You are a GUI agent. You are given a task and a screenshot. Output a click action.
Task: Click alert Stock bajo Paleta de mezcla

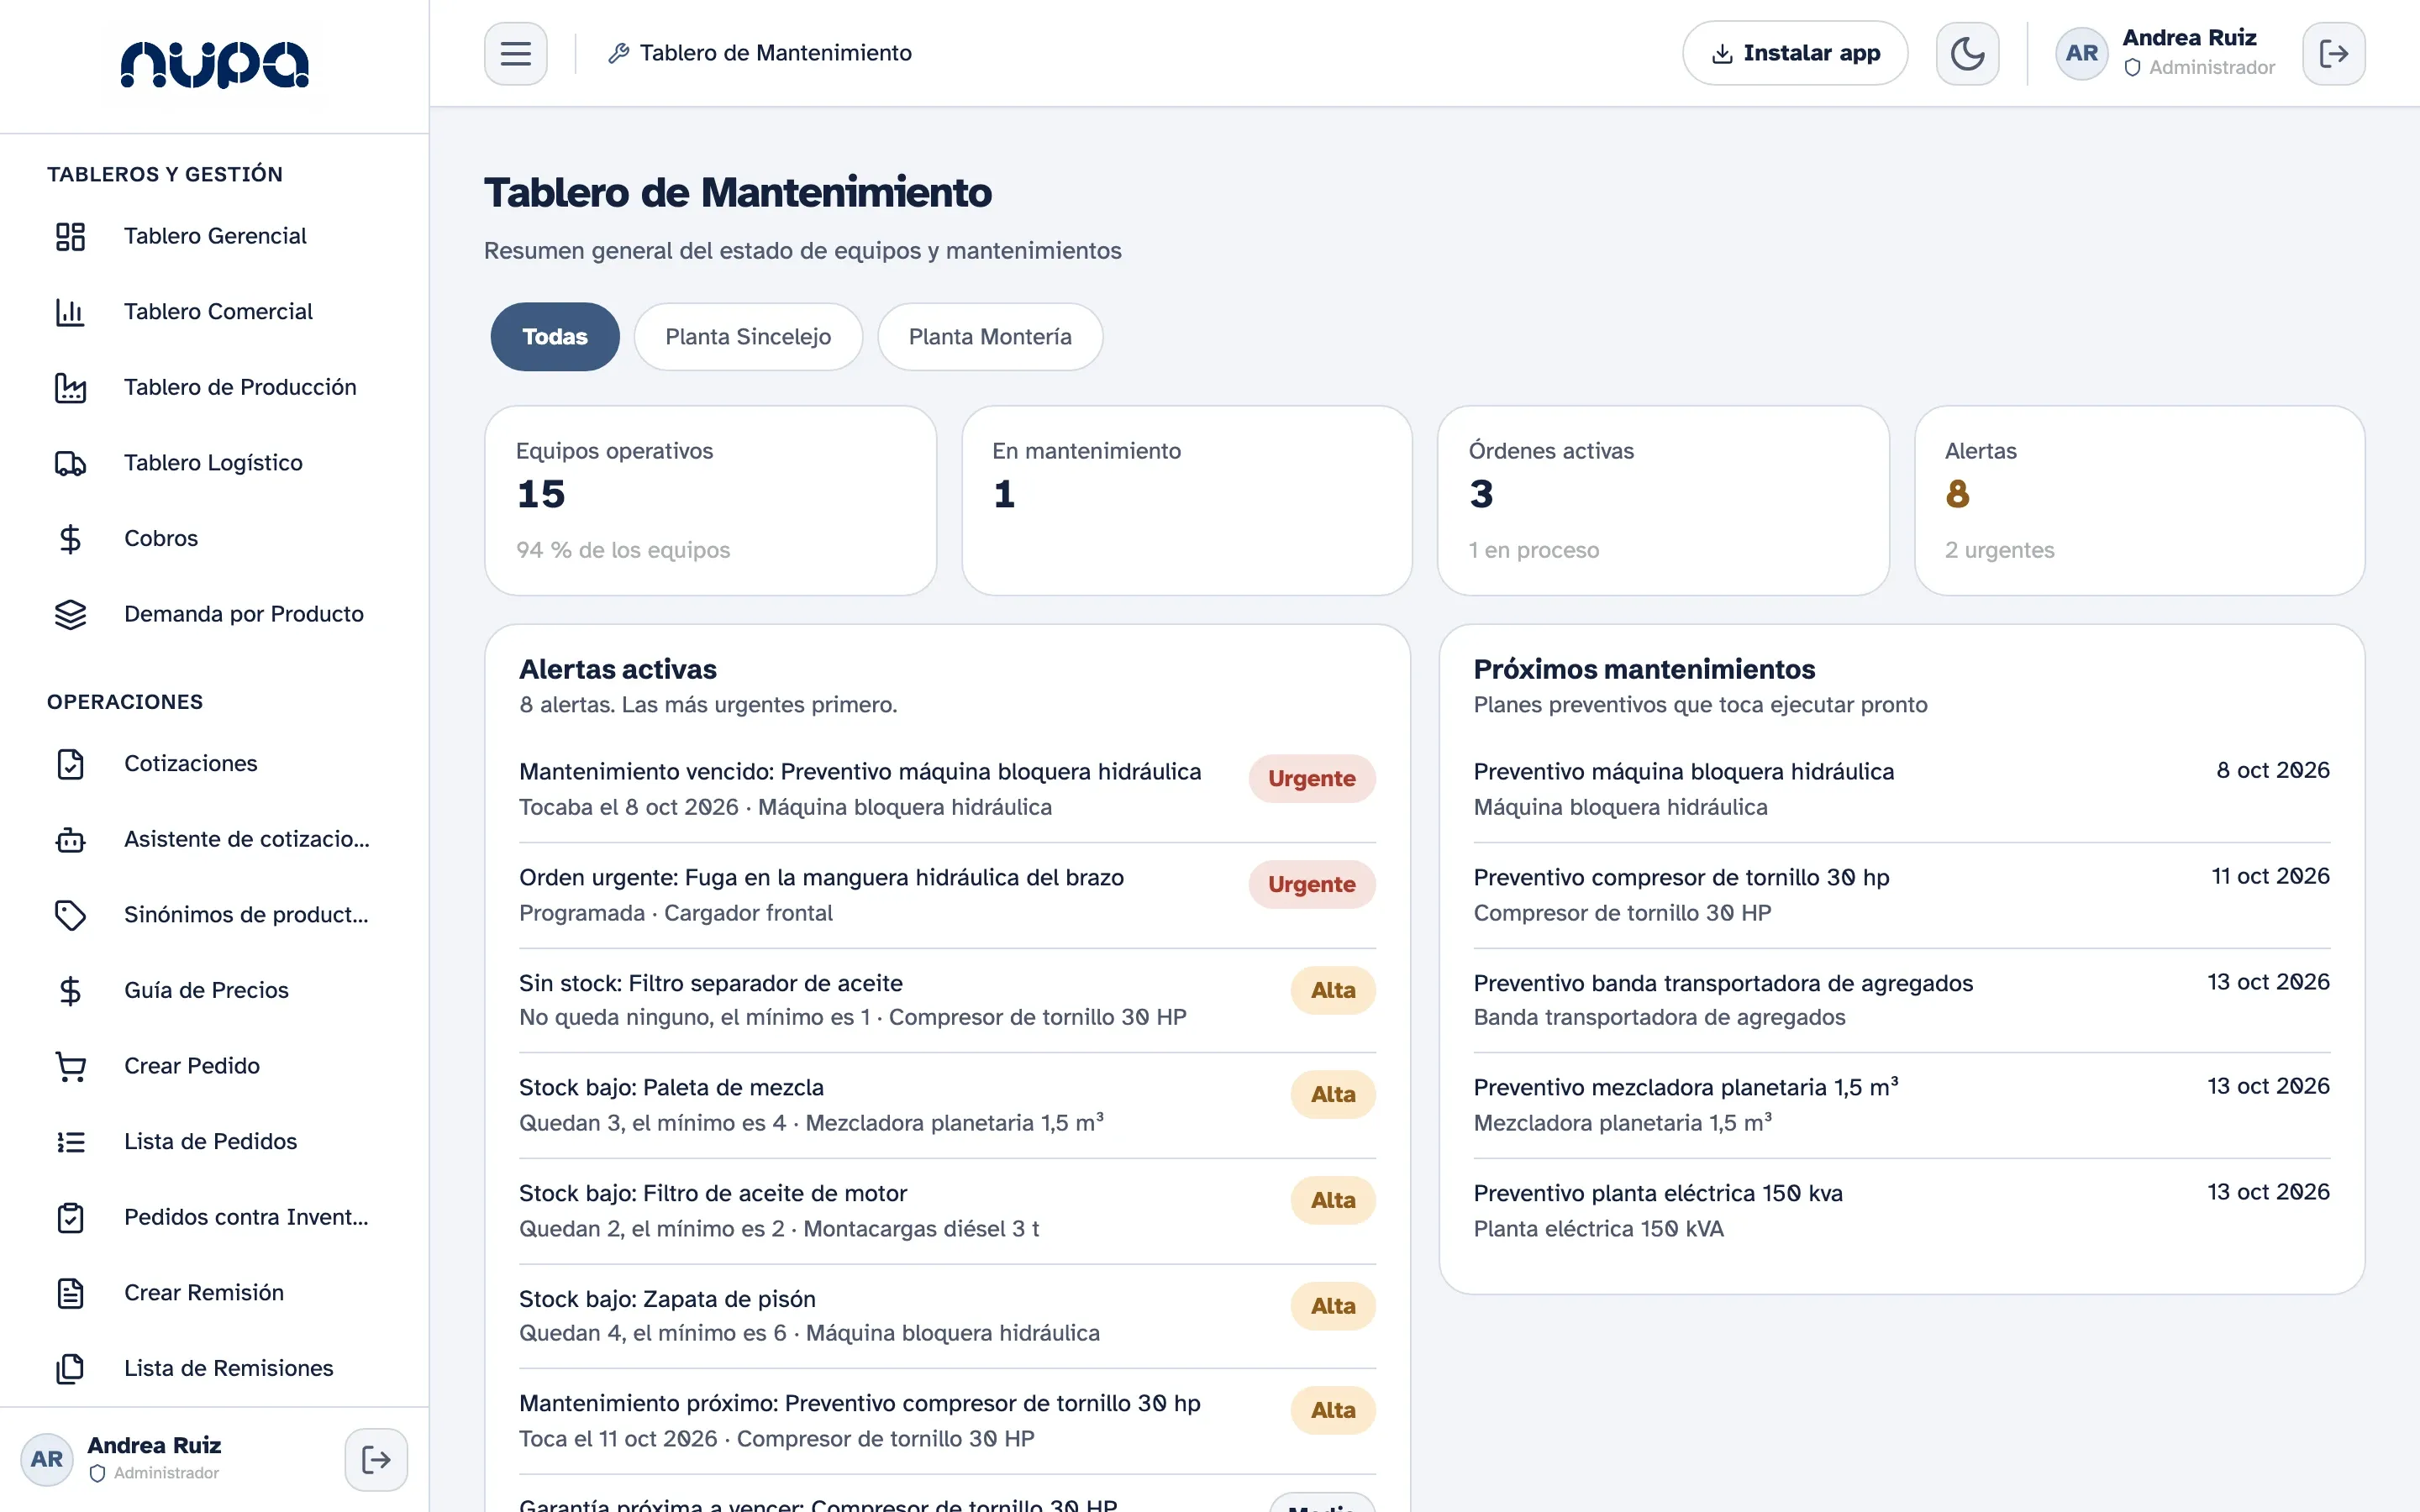tap(947, 1105)
